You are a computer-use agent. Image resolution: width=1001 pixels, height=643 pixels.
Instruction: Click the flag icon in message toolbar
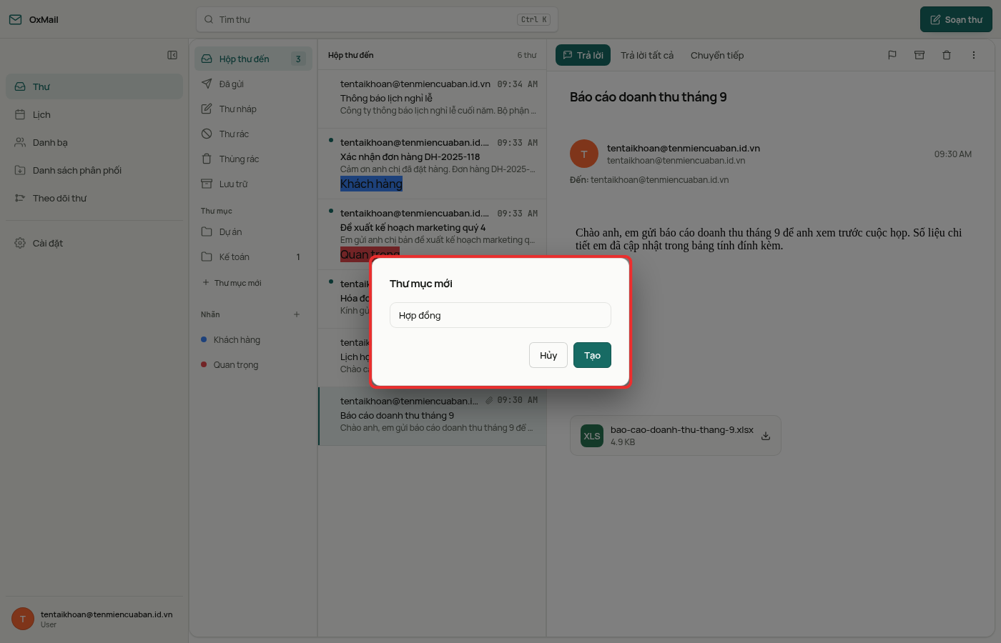(892, 55)
